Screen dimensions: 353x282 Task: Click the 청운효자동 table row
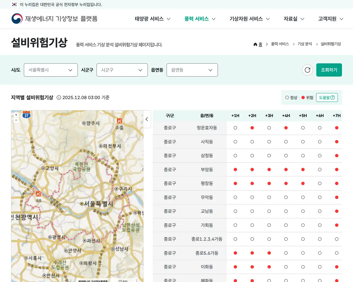coord(207,128)
